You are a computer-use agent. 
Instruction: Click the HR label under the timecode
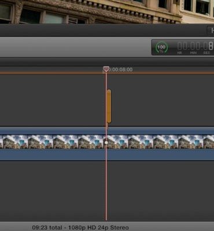pyautogui.click(x=180, y=53)
